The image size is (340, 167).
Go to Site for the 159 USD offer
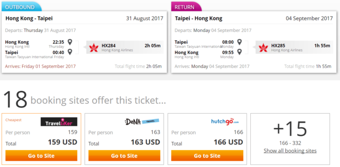[41, 156]
